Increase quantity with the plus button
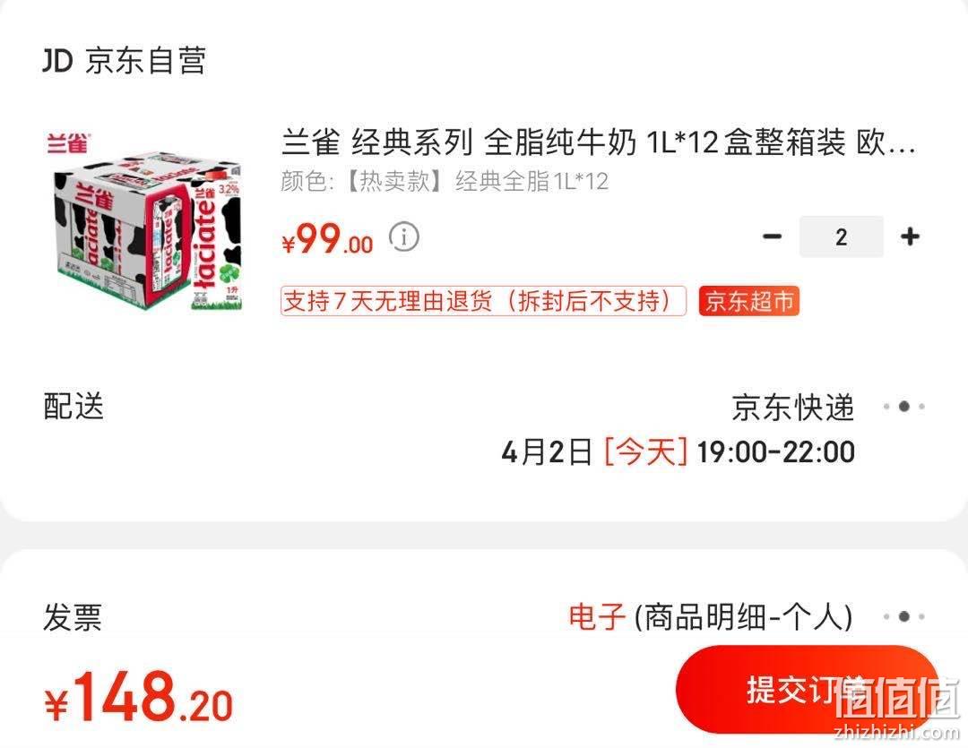 [x=910, y=236]
